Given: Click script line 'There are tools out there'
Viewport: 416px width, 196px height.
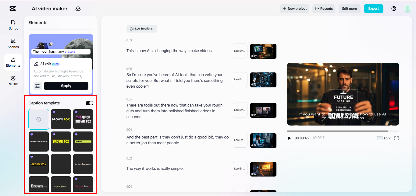Looking at the screenshot, I should [x=175, y=111].
